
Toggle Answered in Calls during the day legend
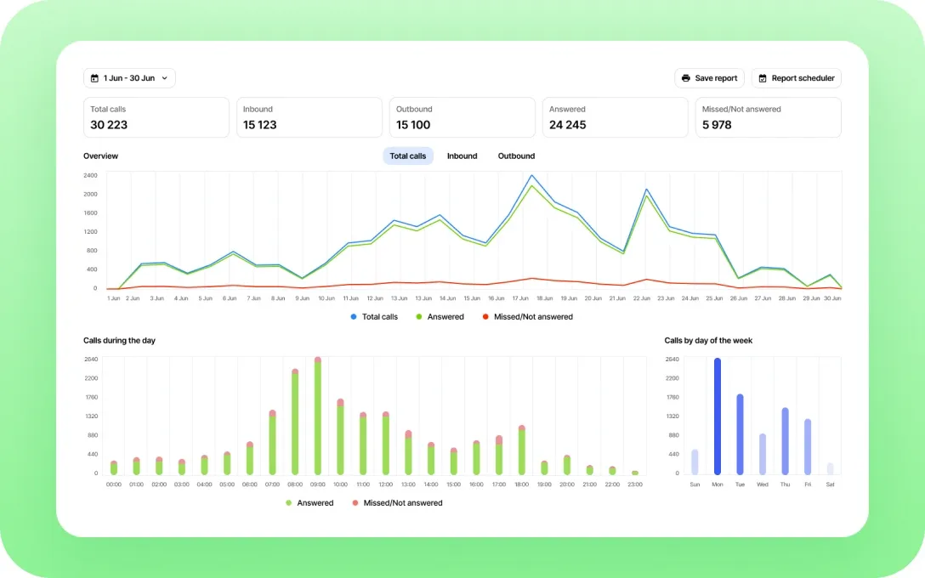tap(309, 503)
